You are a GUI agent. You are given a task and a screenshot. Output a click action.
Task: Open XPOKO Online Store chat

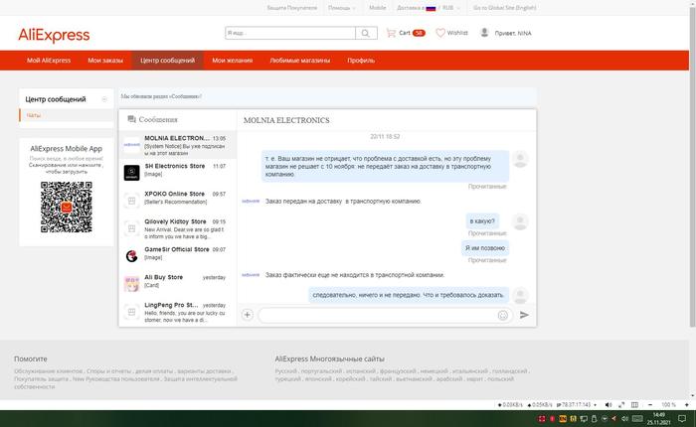[x=178, y=200]
